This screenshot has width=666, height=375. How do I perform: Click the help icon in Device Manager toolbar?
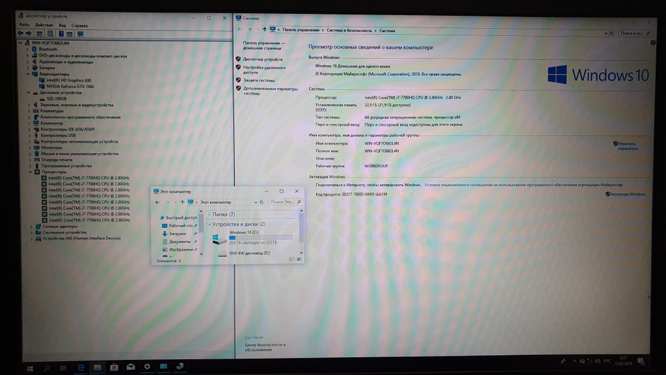pyautogui.click(x=61, y=33)
